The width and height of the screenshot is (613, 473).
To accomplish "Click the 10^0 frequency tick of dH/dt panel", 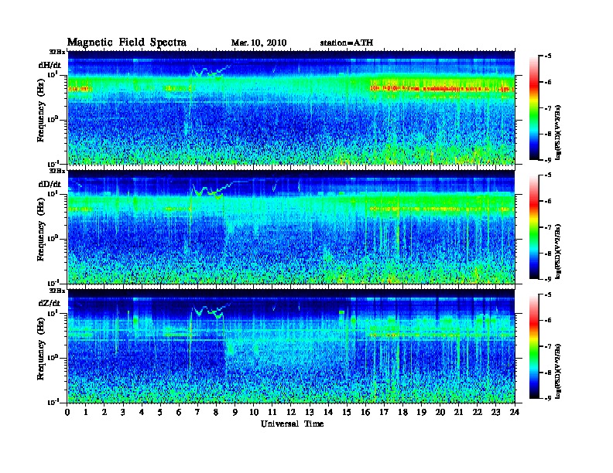I will [x=53, y=120].
